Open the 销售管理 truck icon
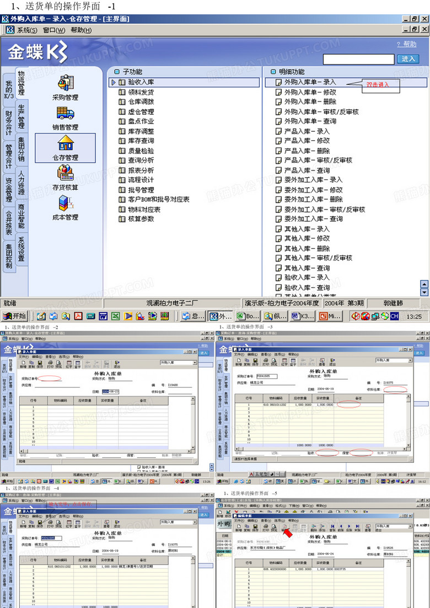 click(x=65, y=113)
